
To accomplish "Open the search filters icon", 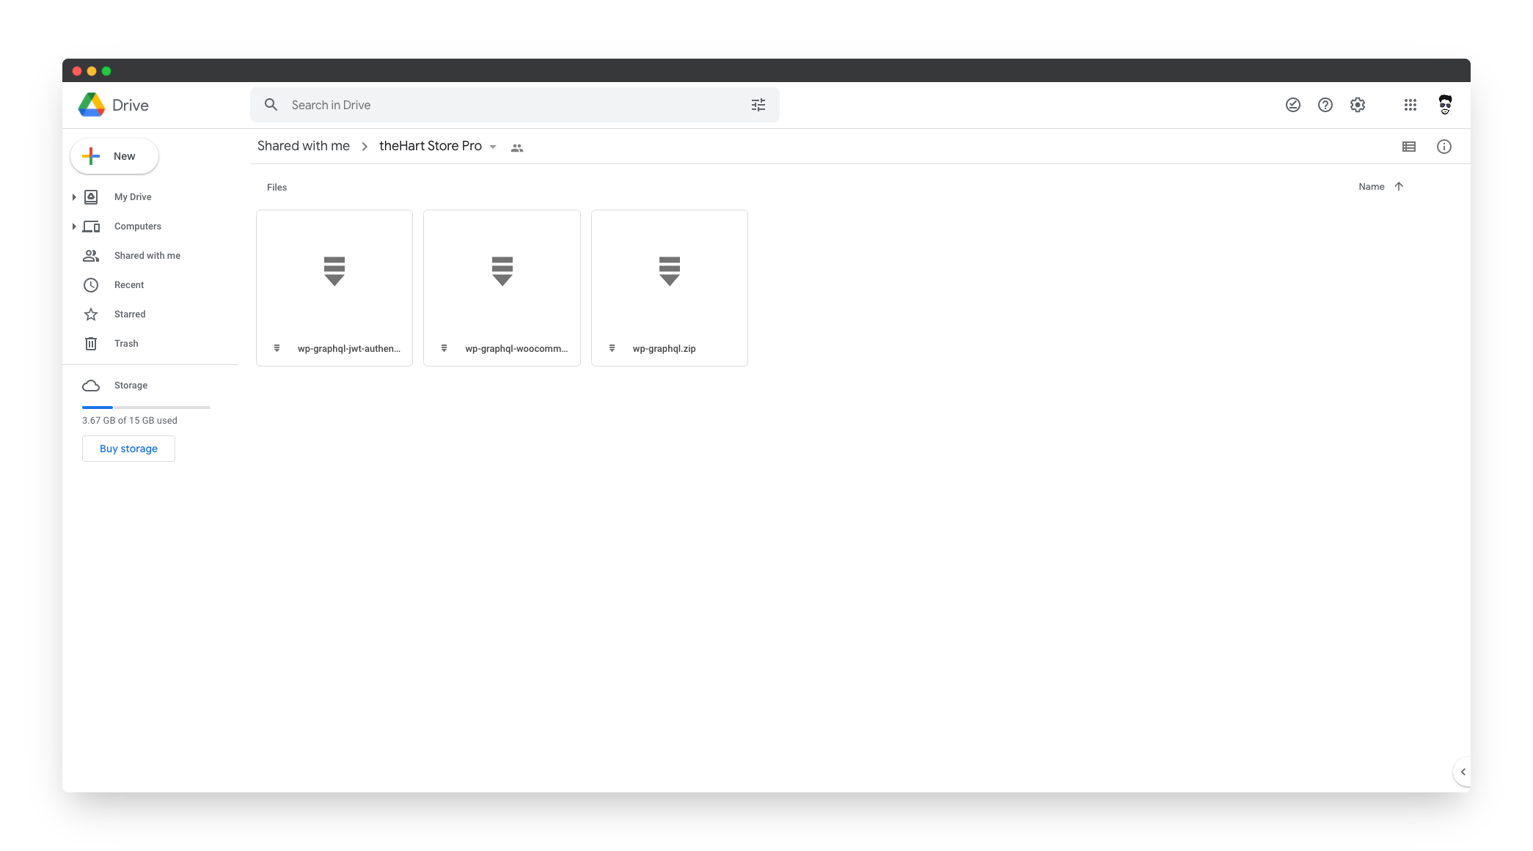I will [758, 105].
